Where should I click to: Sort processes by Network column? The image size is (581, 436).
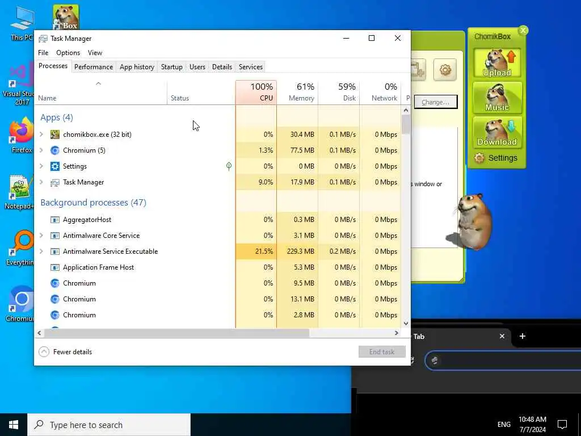click(380, 93)
